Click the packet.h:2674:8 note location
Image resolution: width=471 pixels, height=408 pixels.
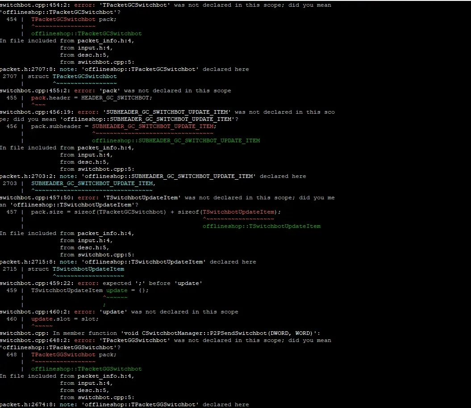click(x=28, y=404)
